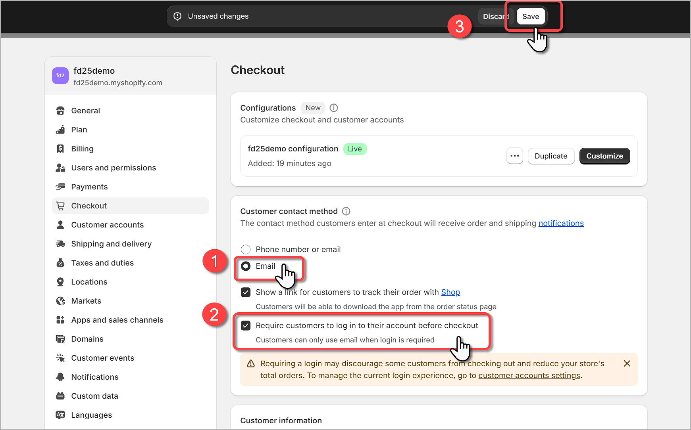Click Save to apply unsaved changes
The image size is (691, 430).
(x=530, y=17)
